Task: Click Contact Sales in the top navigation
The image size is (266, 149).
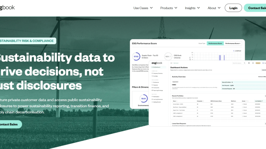Action: click(x=255, y=8)
